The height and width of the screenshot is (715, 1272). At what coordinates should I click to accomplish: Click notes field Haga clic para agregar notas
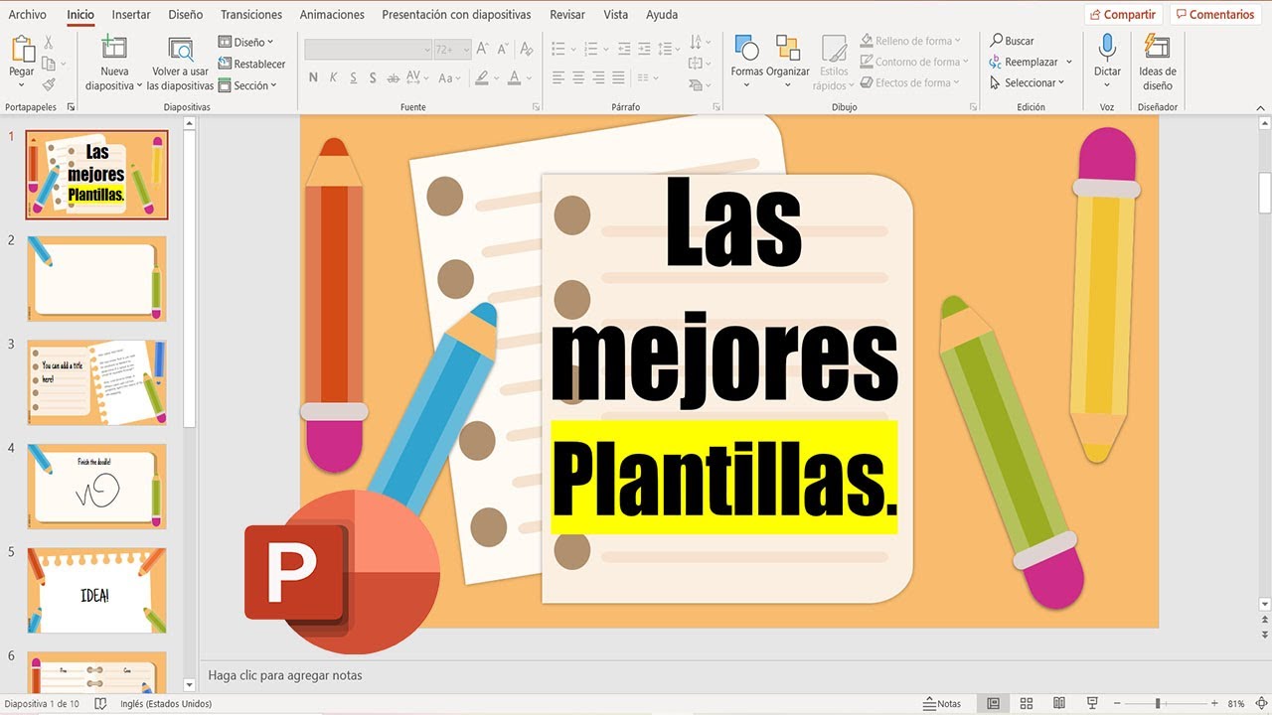[285, 675]
